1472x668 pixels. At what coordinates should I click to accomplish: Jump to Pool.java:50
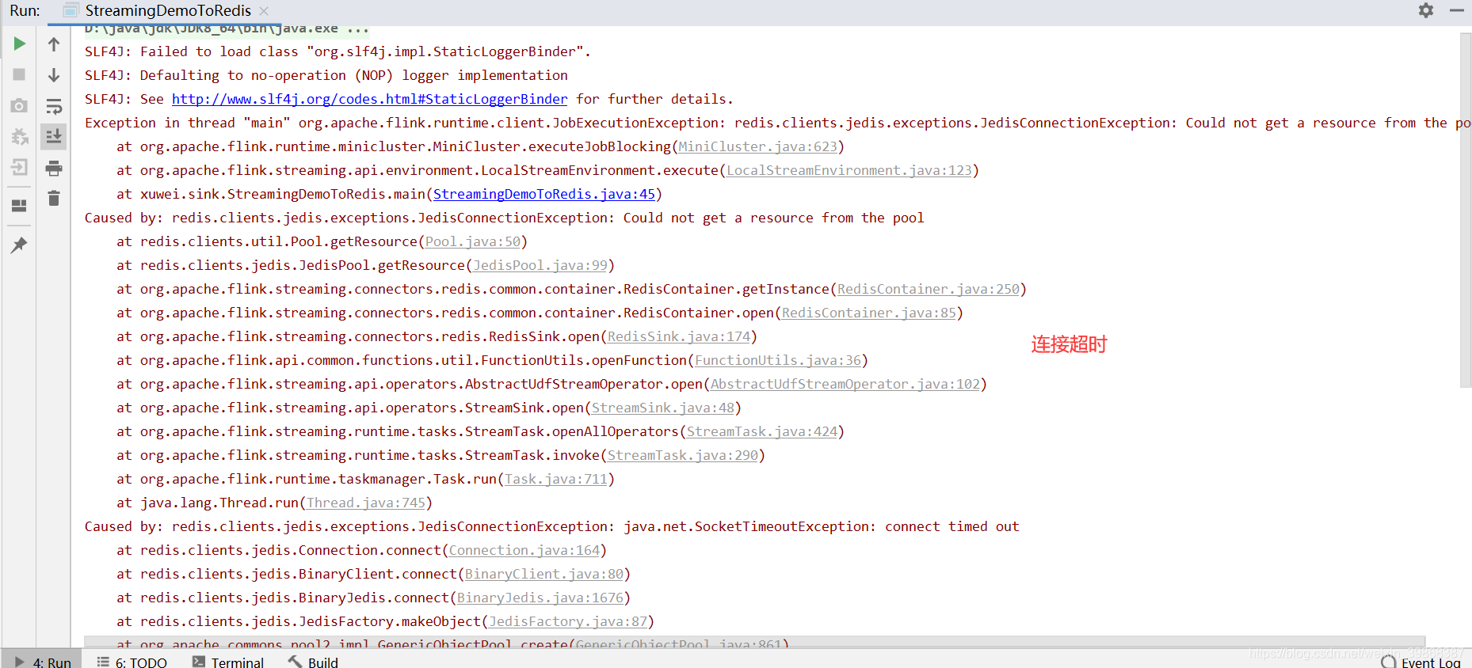point(473,241)
